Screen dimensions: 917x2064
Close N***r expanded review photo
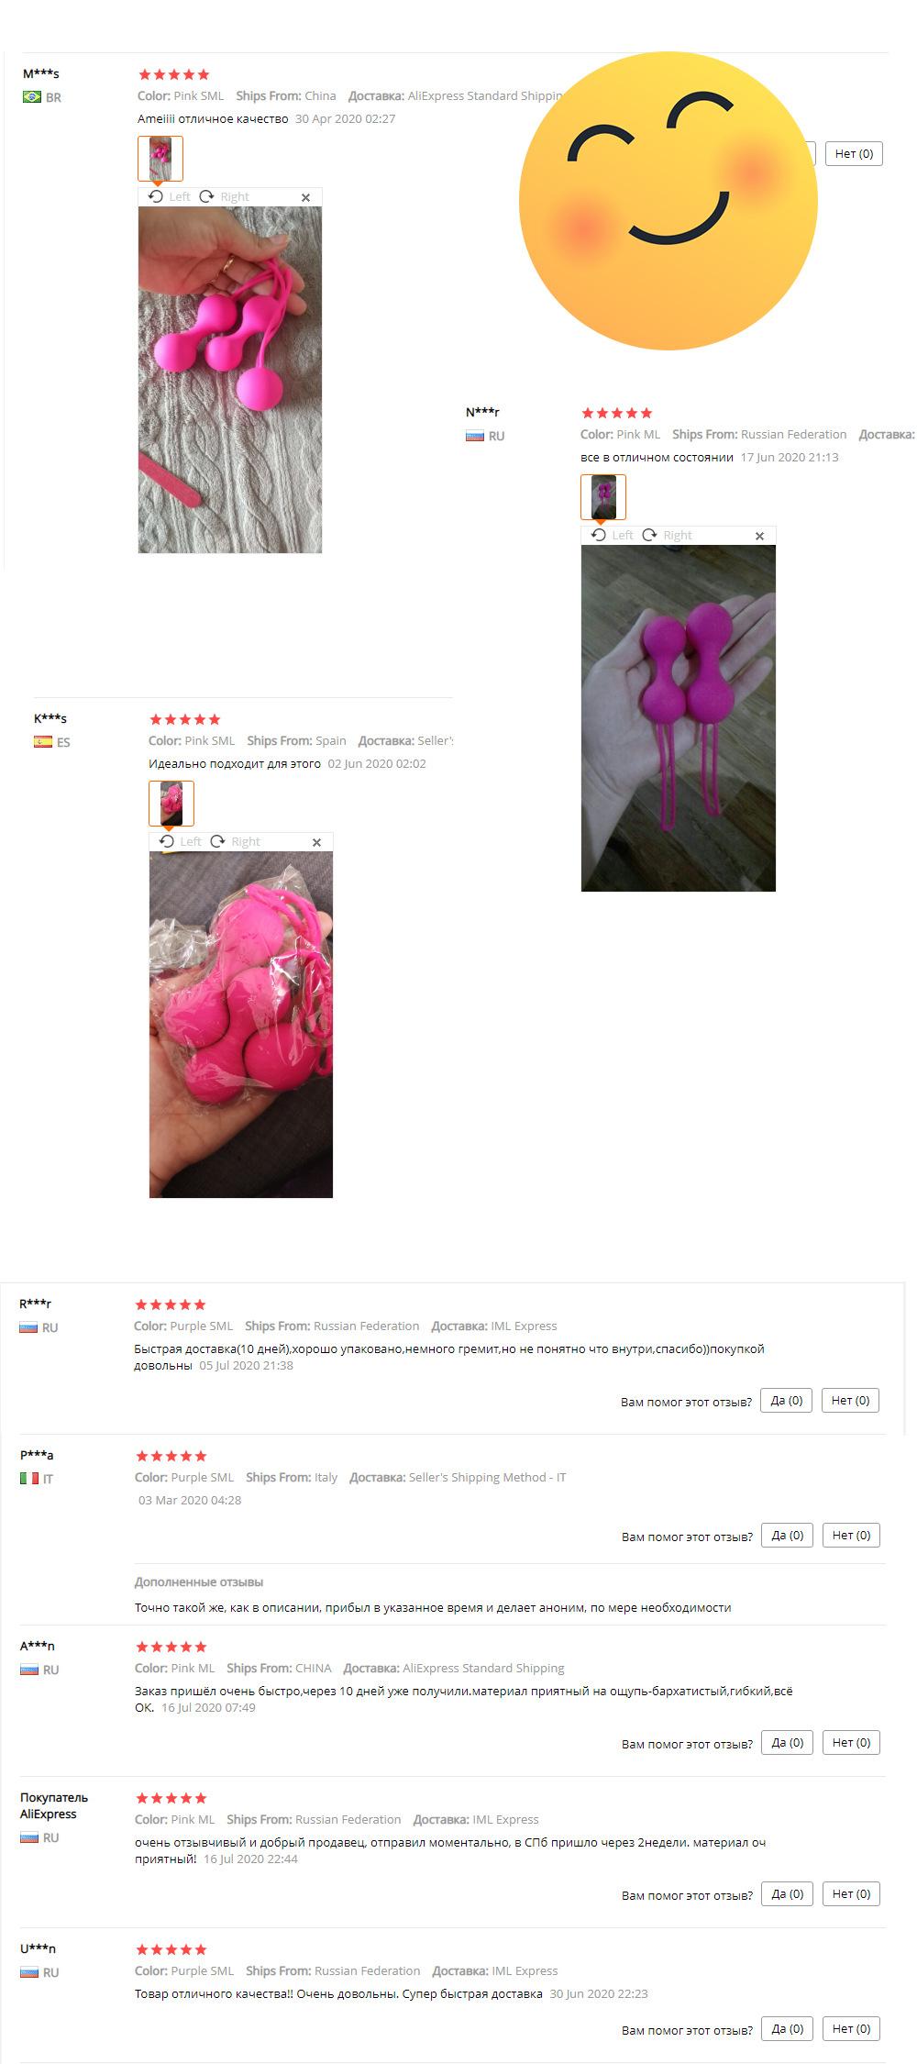tap(759, 536)
